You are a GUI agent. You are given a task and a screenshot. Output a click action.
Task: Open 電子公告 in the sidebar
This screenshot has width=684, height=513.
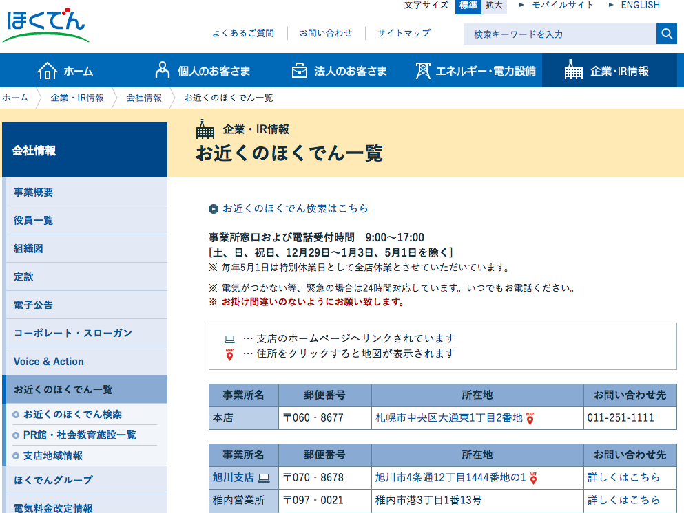pos(86,305)
